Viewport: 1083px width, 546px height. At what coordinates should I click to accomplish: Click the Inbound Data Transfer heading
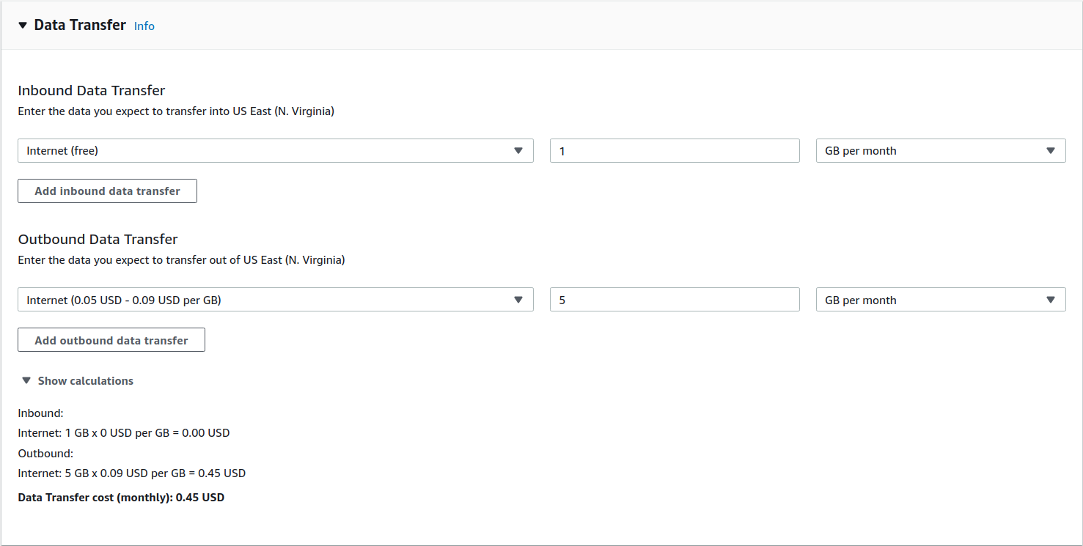click(x=92, y=91)
